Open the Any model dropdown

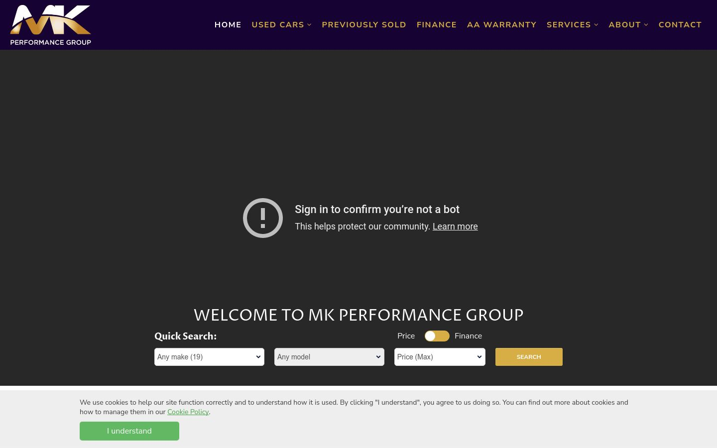tap(329, 357)
